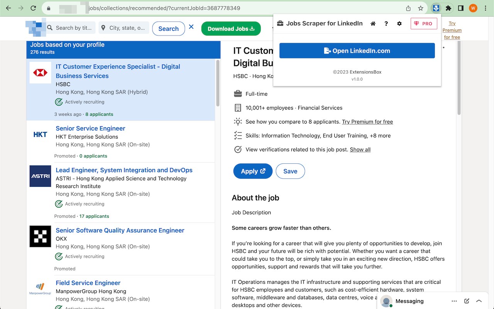
Task: Clear search with the blue X icon
Action: click(x=191, y=27)
